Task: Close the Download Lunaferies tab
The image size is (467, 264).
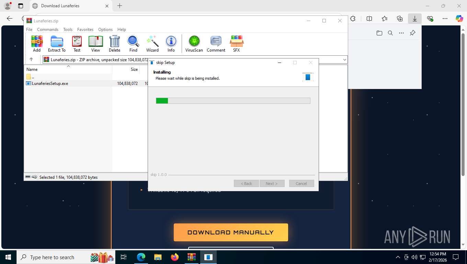Action: point(107,6)
